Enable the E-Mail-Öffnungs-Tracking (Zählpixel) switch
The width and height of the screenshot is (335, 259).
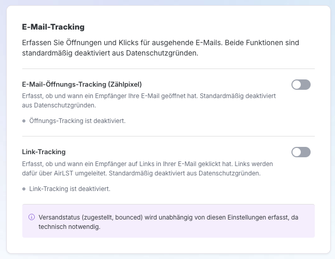[x=301, y=85]
